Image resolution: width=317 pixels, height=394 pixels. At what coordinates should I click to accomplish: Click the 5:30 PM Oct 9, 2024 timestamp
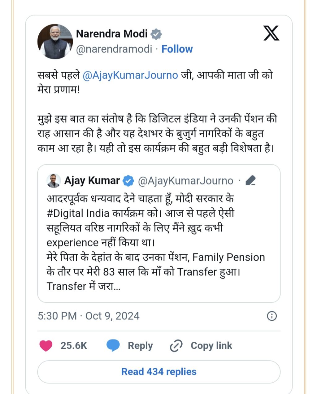point(89,316)
